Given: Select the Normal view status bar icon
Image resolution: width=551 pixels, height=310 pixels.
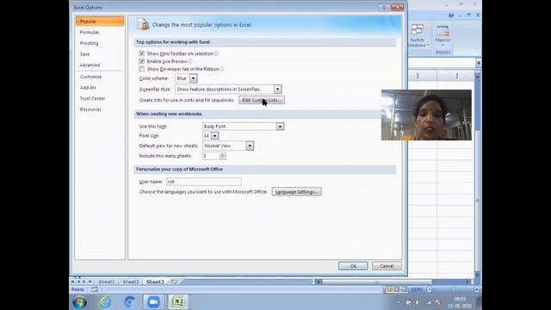Looking at the screenshot, I should click(389, 289).
